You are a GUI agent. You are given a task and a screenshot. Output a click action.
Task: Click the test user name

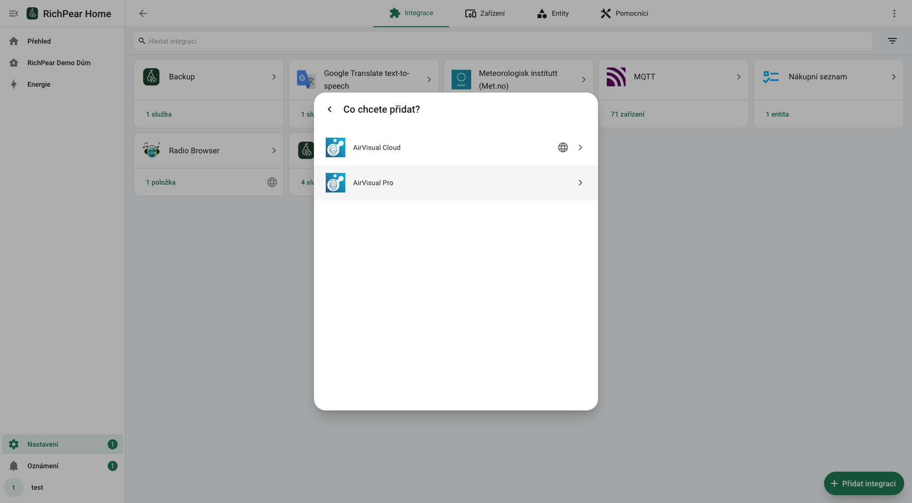point(37,487)
